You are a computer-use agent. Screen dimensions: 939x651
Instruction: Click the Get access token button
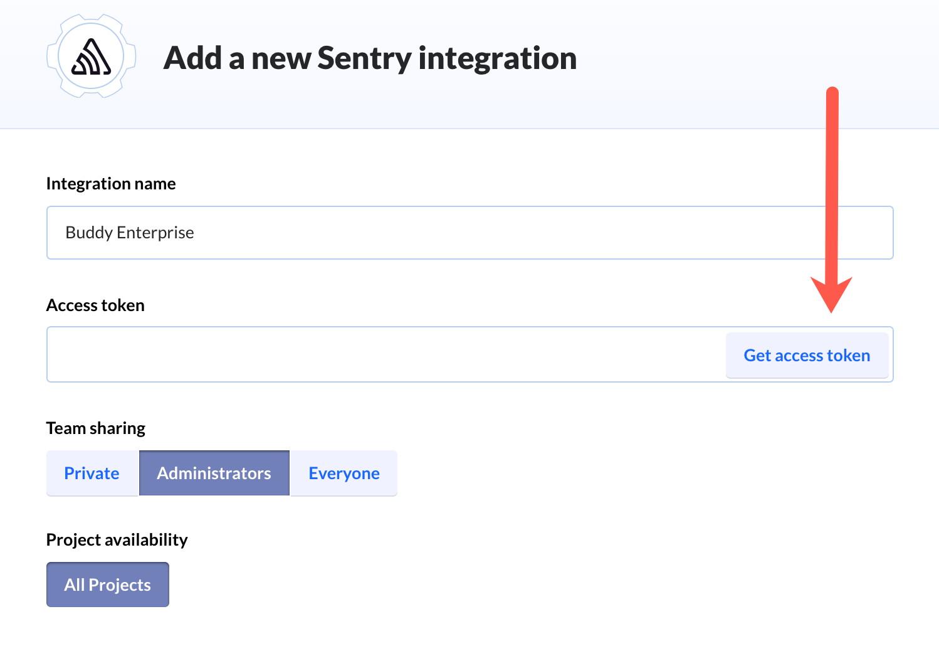[x=807, y=355]
